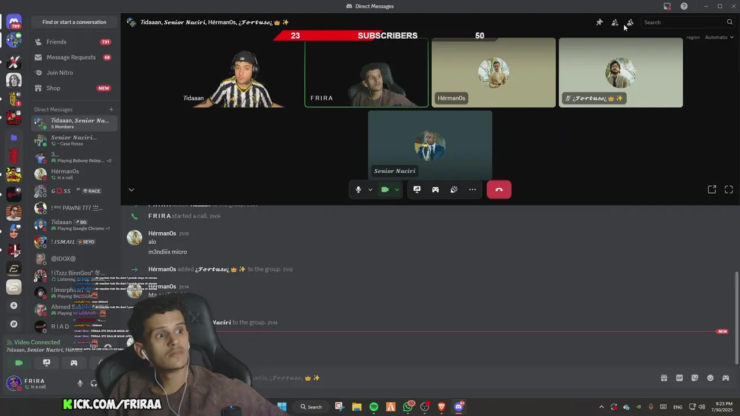This screenshot has width=740, height=416.
Task: Show the member list
Action: pos(630,23)
